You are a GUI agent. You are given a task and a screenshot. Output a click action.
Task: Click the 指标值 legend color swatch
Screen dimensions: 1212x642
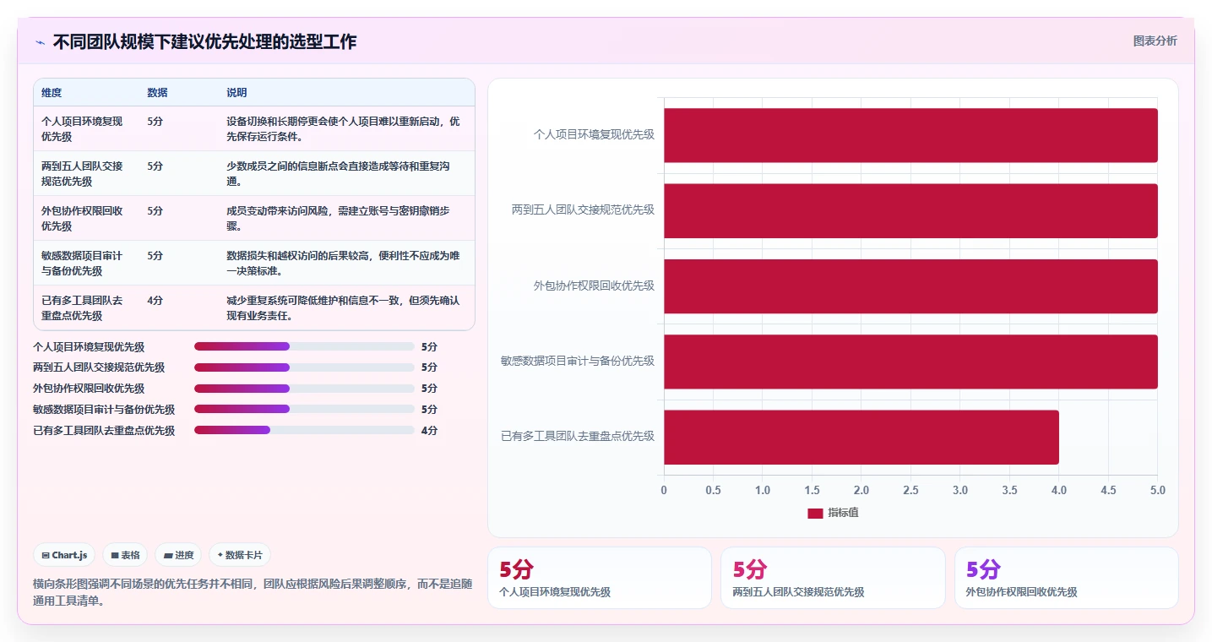pos(815,513)
